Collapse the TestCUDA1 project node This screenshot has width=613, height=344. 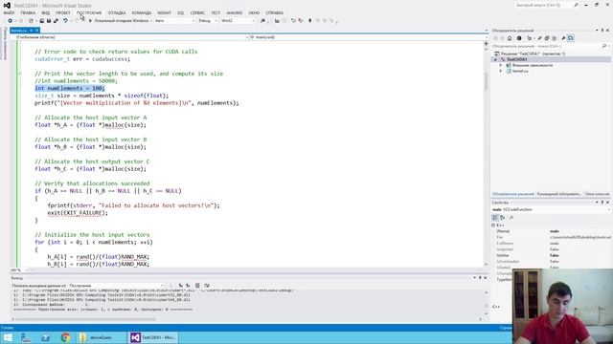tap(495, 59)
